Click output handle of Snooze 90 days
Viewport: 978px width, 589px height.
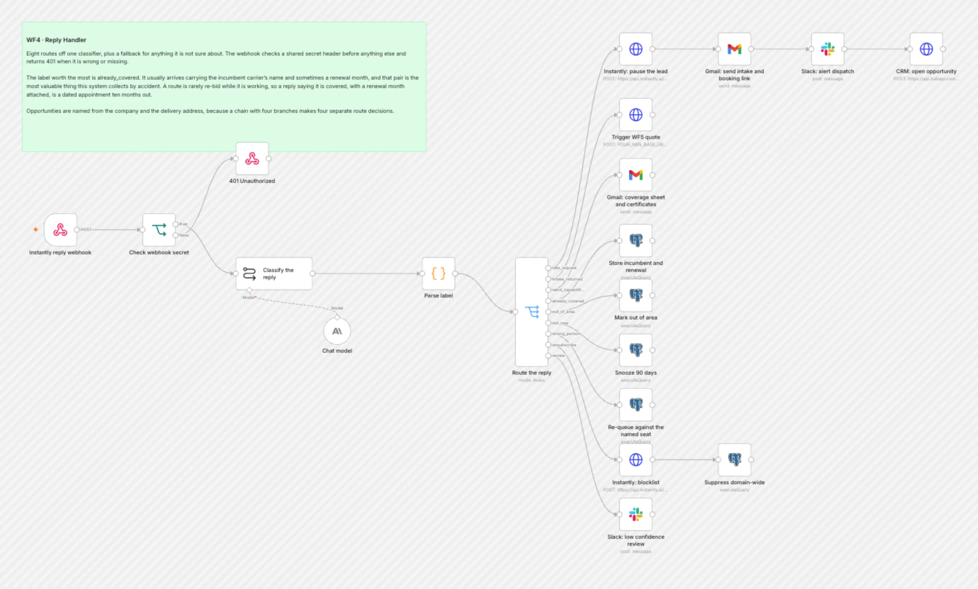click(x=652, y=350)
